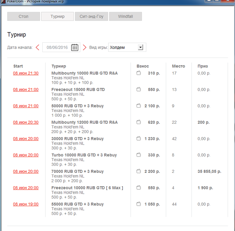The image size is (235, 231).
Task: Click the Турнир column header
Action: 59,66
